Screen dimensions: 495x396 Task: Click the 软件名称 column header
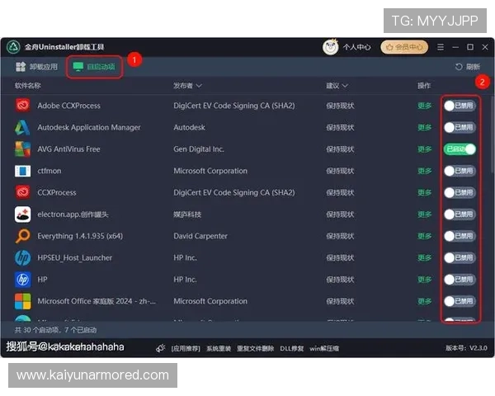click(x=28, y=86)
